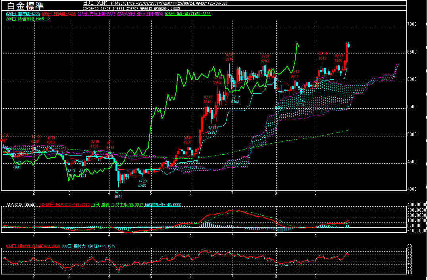Click the 9日 単純 シグナル legend text
This screenshot has width=427, height=280.
pos(120,205)
